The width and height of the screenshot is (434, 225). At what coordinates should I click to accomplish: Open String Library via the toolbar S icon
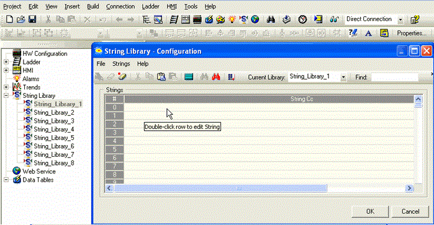tap(243, 19)
